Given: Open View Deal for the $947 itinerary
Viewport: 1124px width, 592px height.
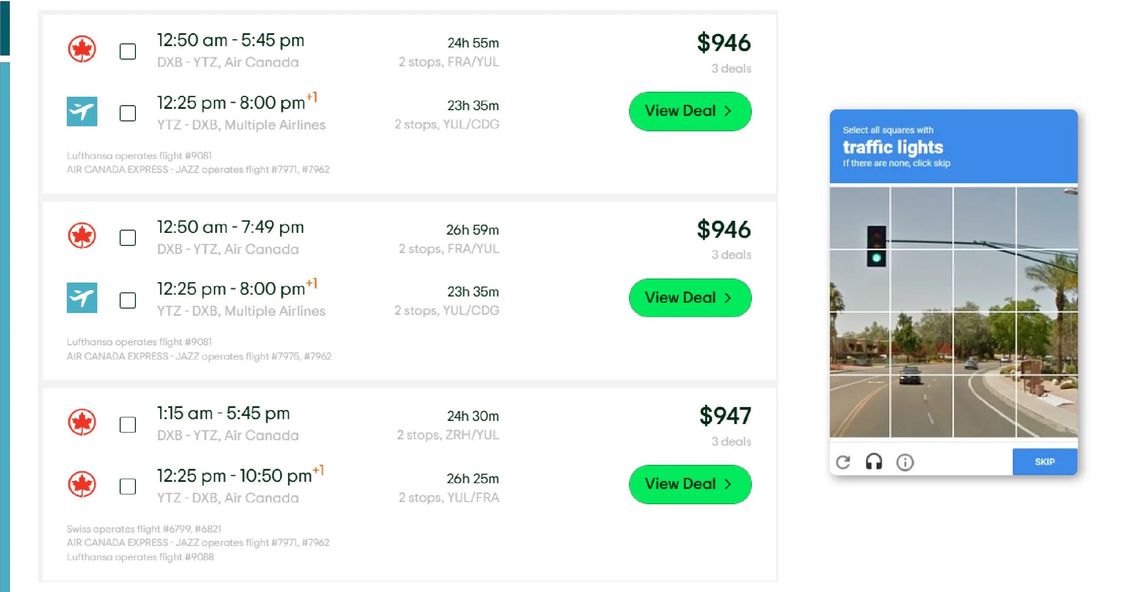Looking at the screenshot, I should (x=690, y=485).
